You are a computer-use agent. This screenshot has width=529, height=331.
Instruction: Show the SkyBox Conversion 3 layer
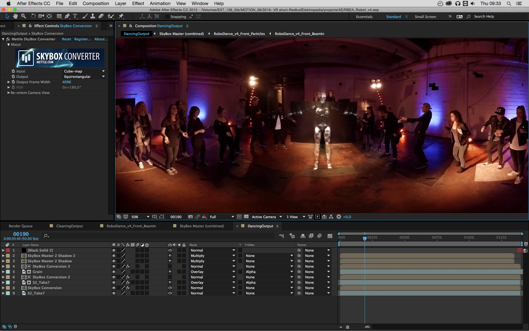(170, 266)
